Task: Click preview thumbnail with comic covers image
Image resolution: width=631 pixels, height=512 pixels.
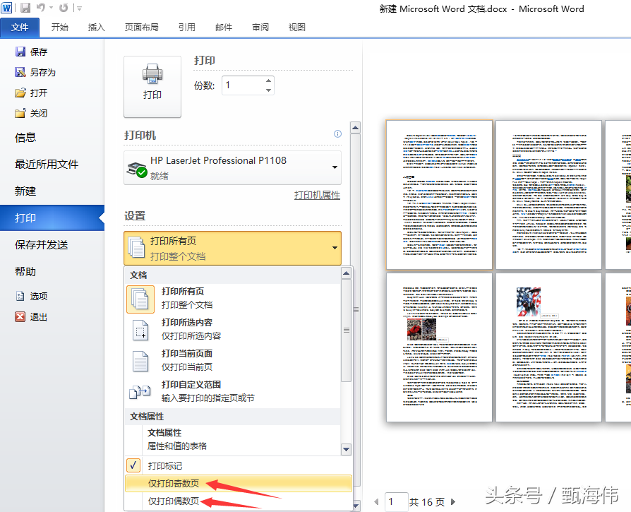Action: (439, 347)
